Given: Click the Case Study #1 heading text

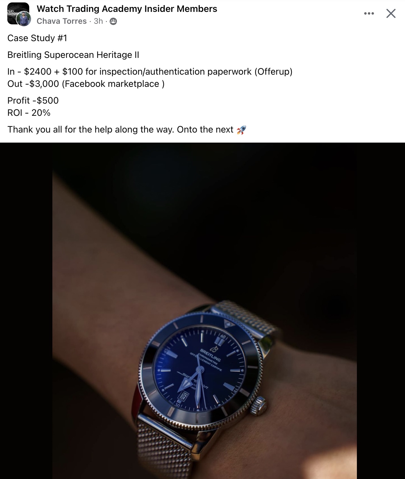Looking at the screenshot, I should [37, 38].
